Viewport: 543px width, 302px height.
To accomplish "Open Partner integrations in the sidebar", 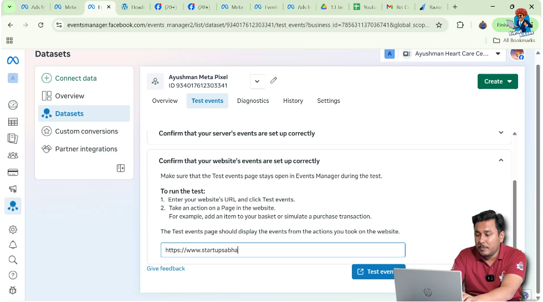I will point(84,149).
